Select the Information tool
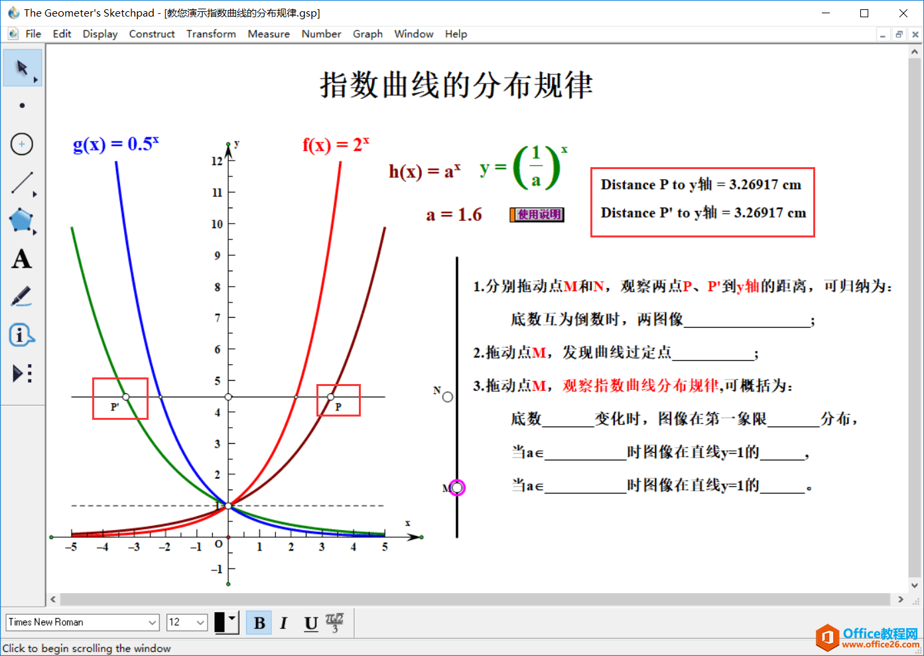The width and height of the screenshot is (924, 656). [x=22, y=335]
